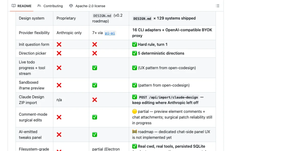Select the 'DESIGN.md (v0.2 roadmap)' cell
Image resolution: width=306 pixels, height=151 pixels.
point(109,18)
